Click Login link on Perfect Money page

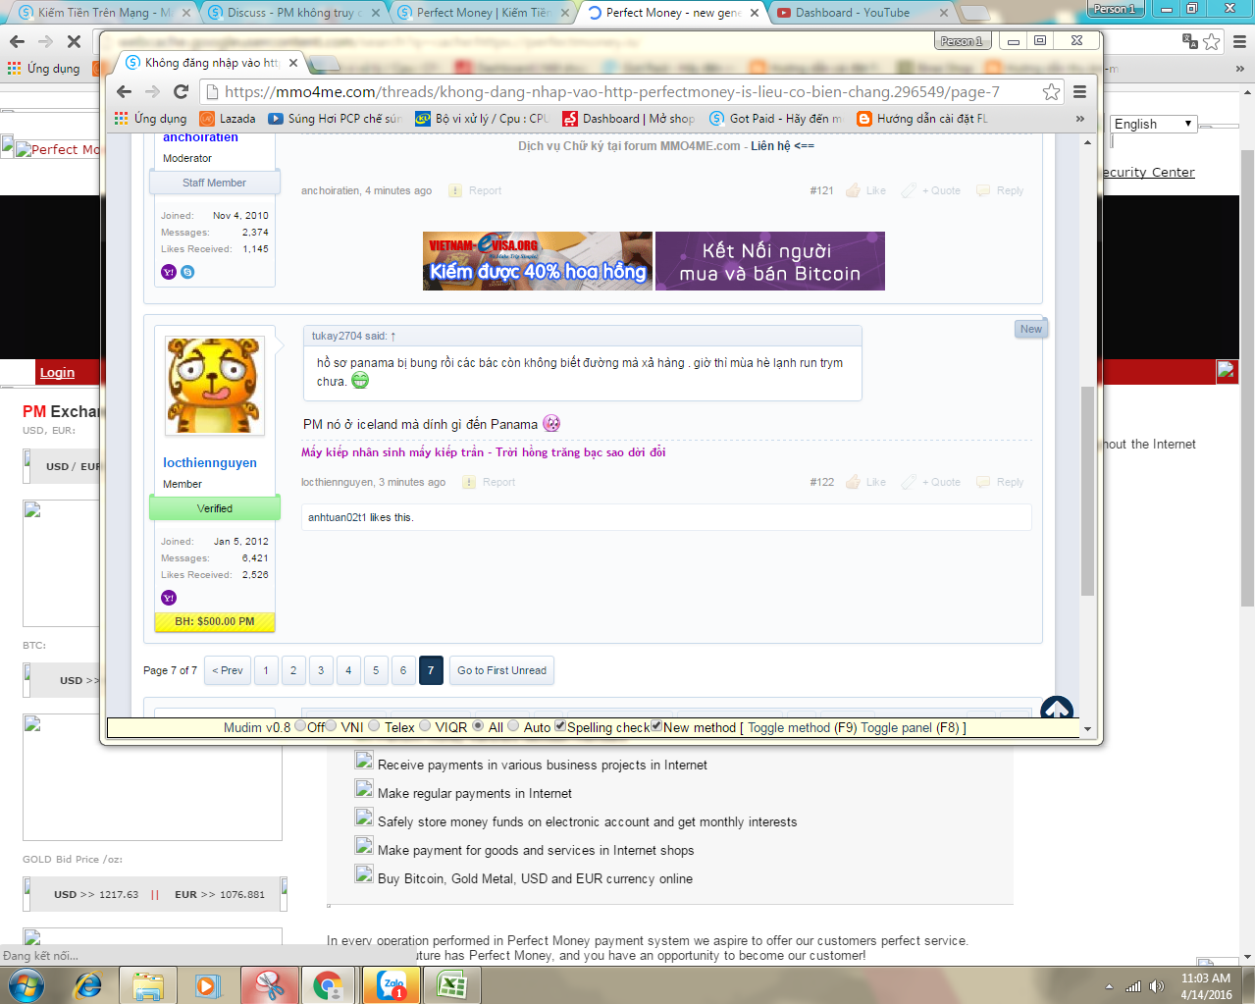click(x=57, y=372)
